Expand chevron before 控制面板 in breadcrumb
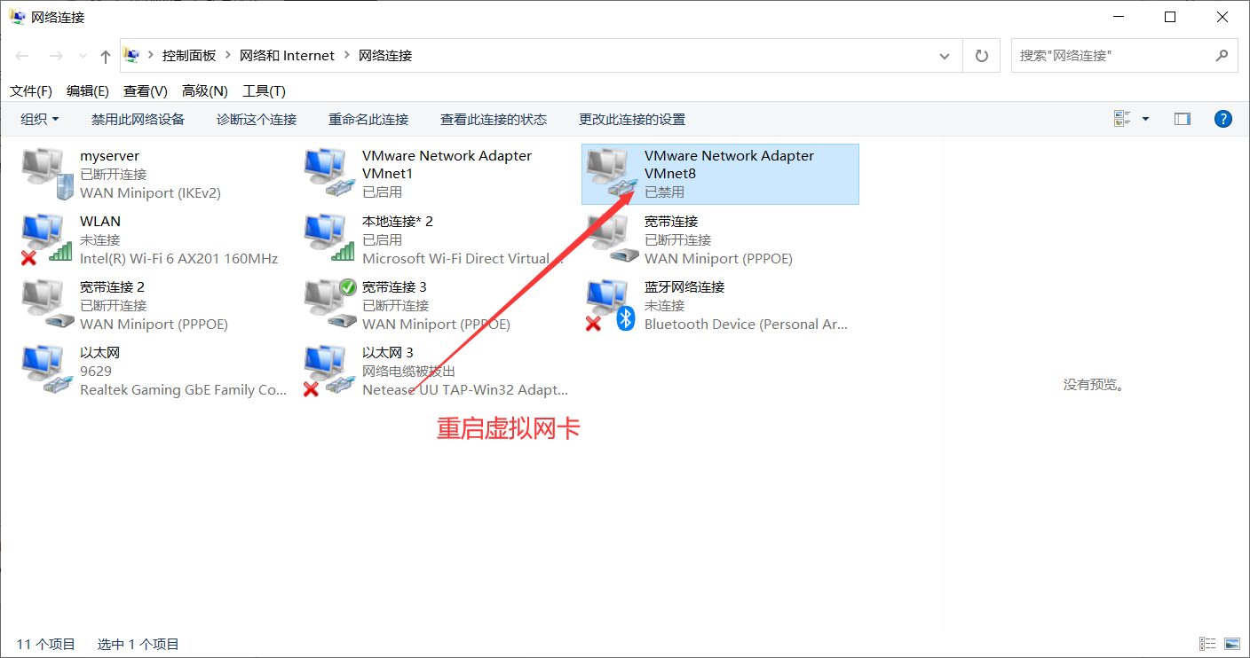Screen dimensions: 1250x658 click(x=151, y=55)
